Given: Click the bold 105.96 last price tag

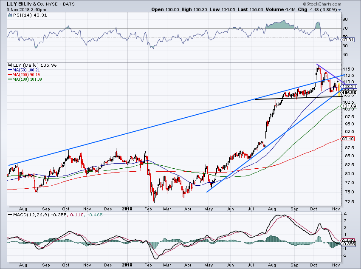Looking at the screenshot, I should (348, 93).
